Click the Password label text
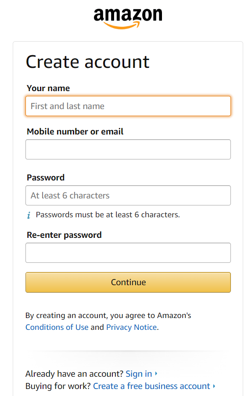Viewport: 248px width, 396px height. pyautogui.click(x=46, y=177)
